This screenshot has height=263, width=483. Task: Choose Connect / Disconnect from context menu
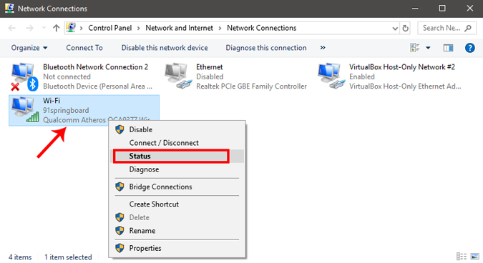(177, 143)
